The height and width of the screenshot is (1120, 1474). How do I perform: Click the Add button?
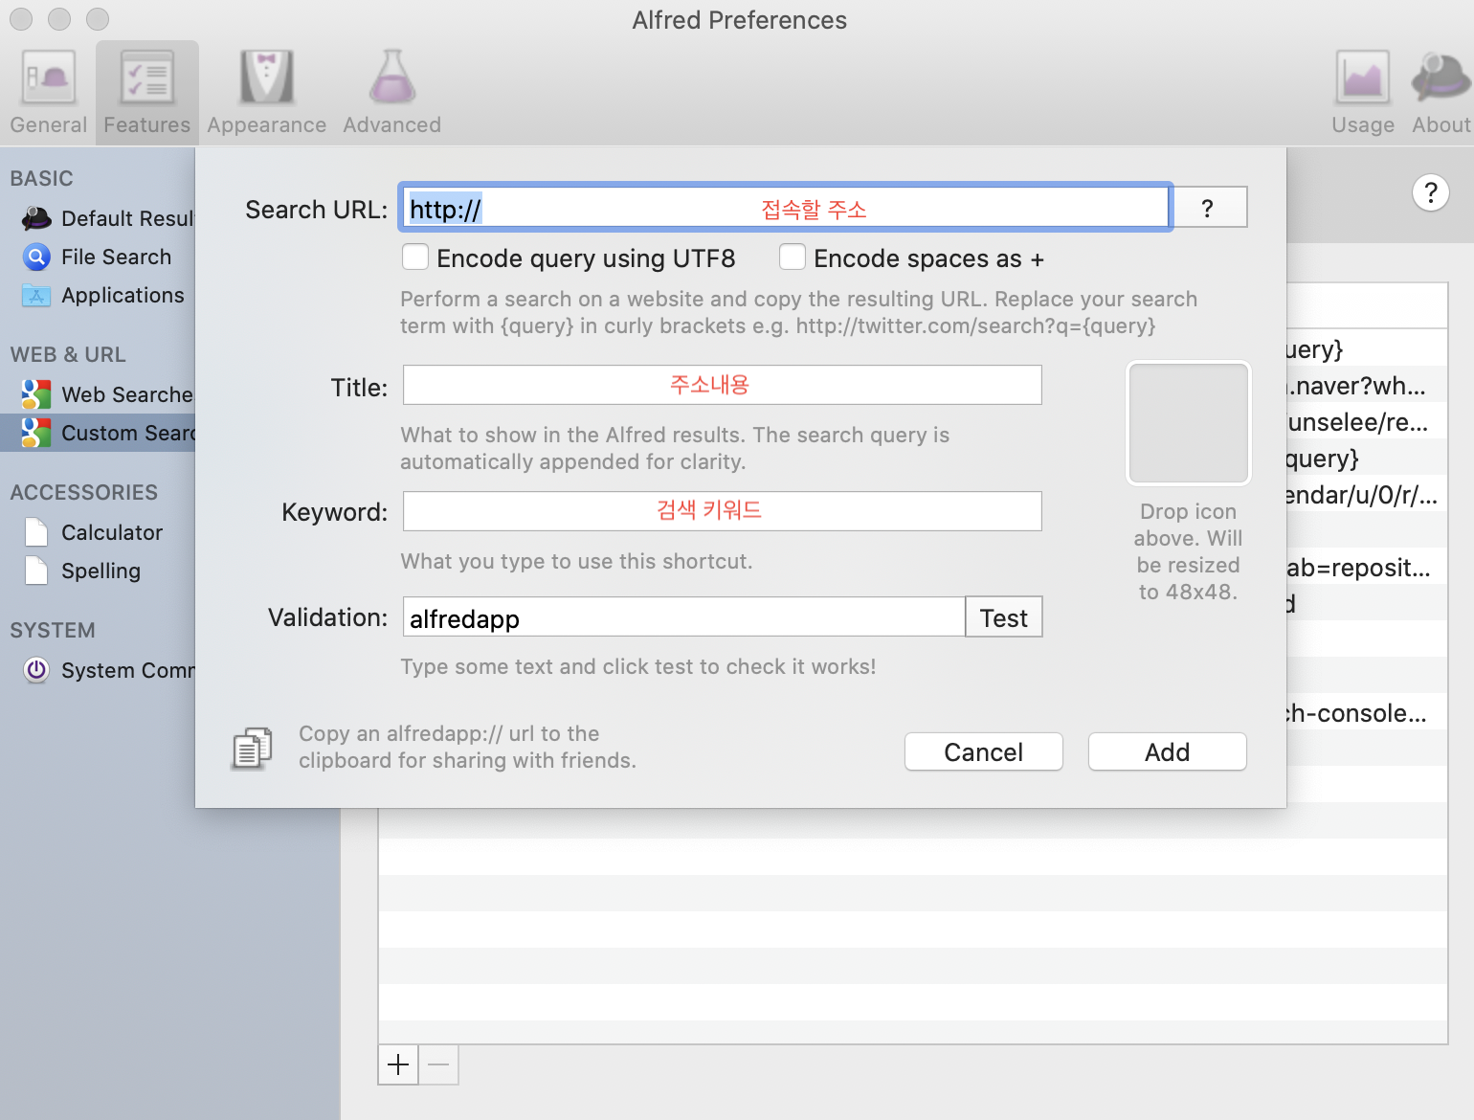(1167, 751)
